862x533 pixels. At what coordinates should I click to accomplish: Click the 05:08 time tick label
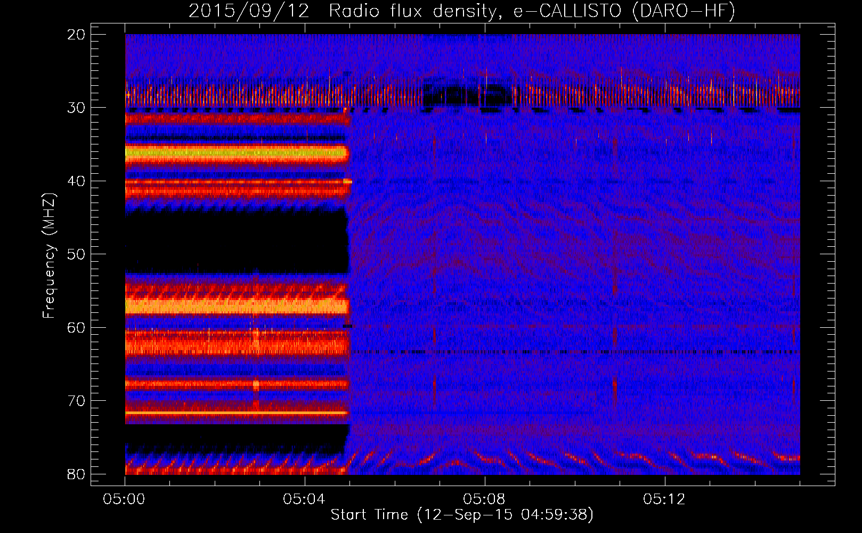pos(484,499)
